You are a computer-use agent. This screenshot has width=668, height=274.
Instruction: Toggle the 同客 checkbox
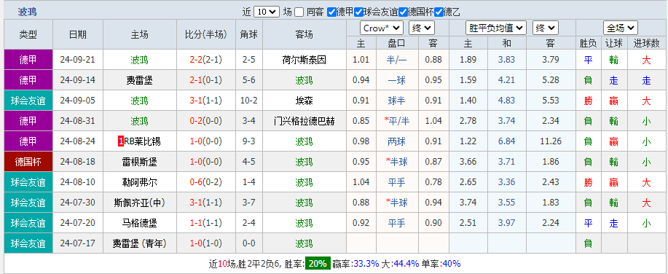(x=299, y=12)
